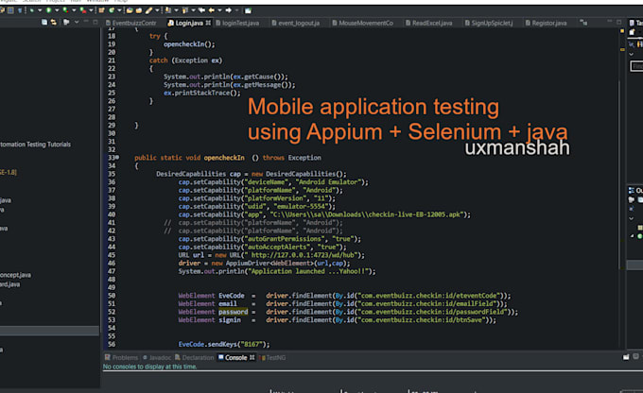Click the highlighted 'password' variable on line 52
Viewport: 643px width, 393px height.
[233, 312]
